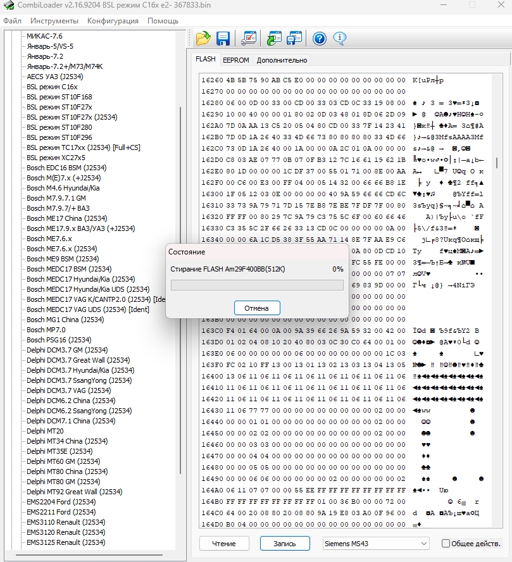Open the Инструменты menu

[54, 21]
